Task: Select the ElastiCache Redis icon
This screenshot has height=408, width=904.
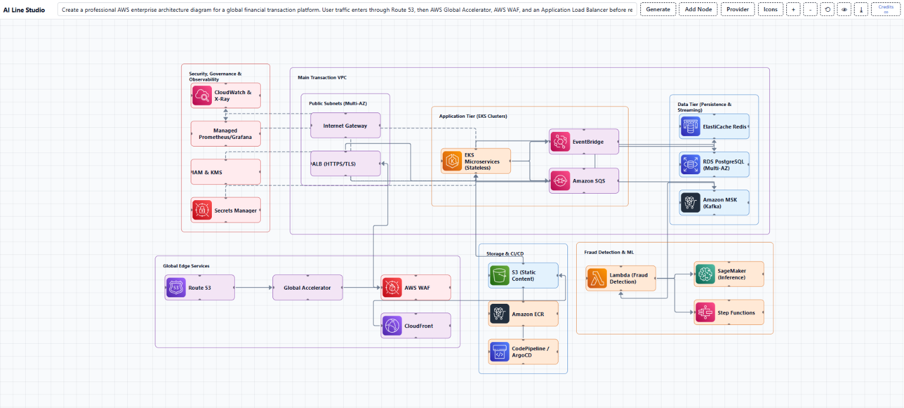Action: (x=690, y=126)
